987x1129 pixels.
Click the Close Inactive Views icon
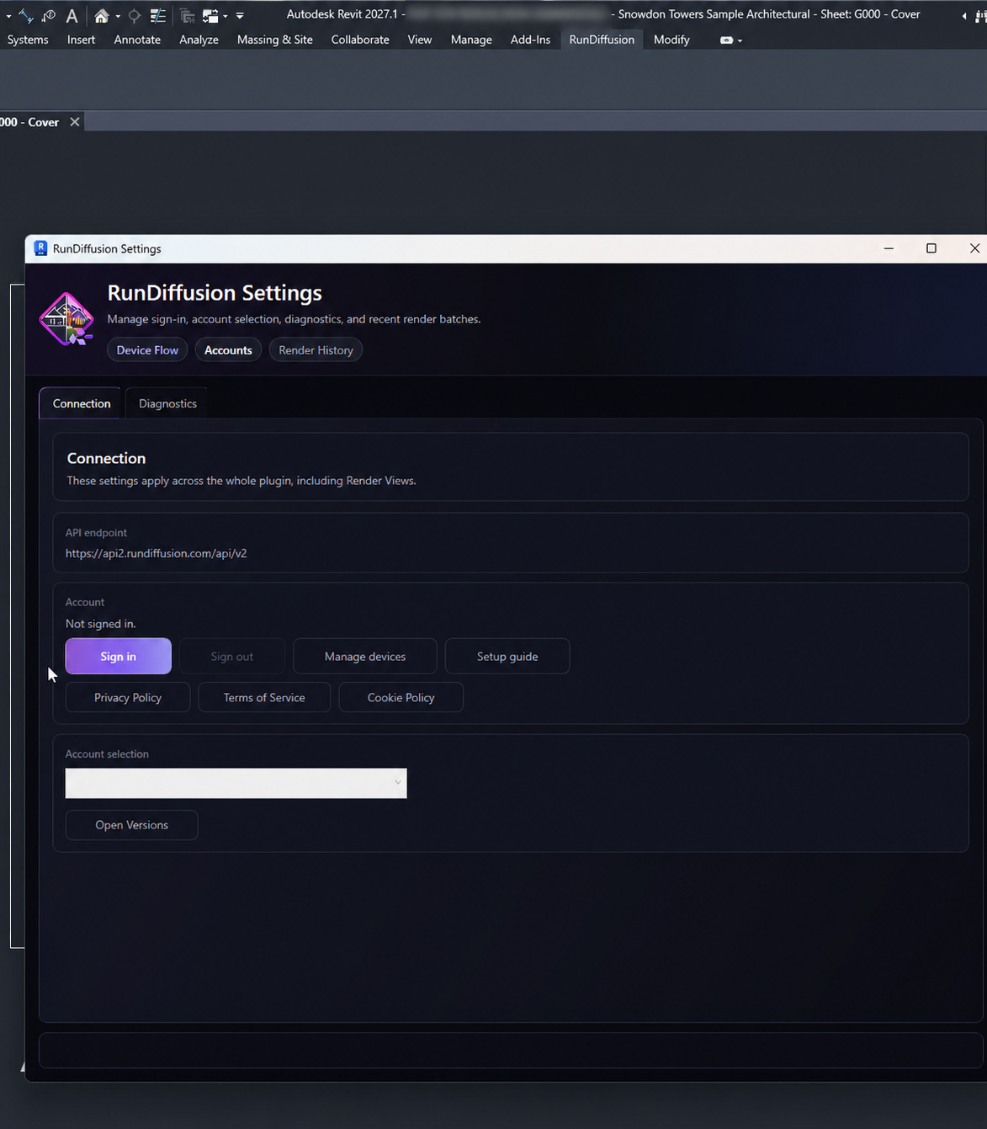tap(188, 15)
